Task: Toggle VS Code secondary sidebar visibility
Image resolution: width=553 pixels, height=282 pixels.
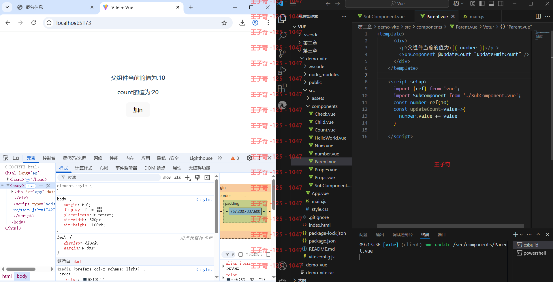Action: coord(501,3)
